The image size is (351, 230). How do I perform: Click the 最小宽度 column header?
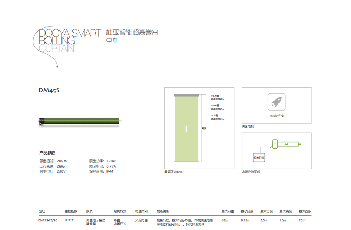[x=247, y=211]
